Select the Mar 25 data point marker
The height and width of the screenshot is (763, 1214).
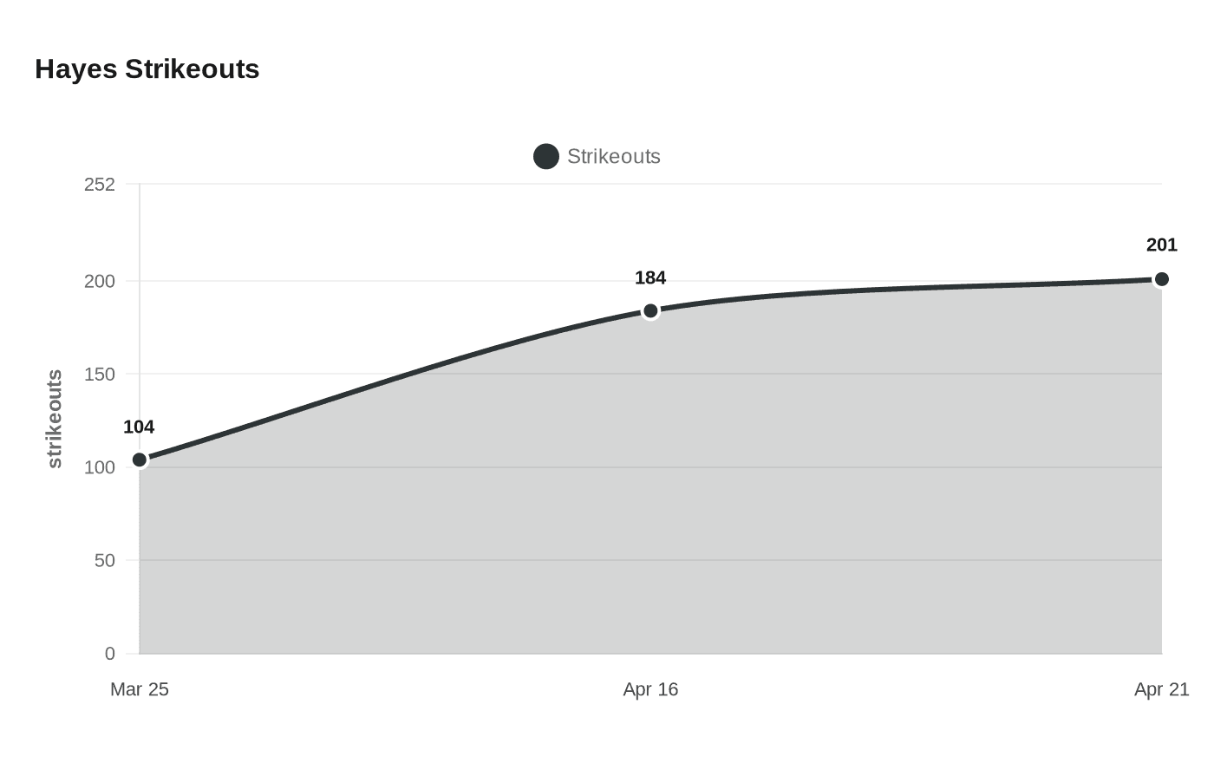pos(140,460)
